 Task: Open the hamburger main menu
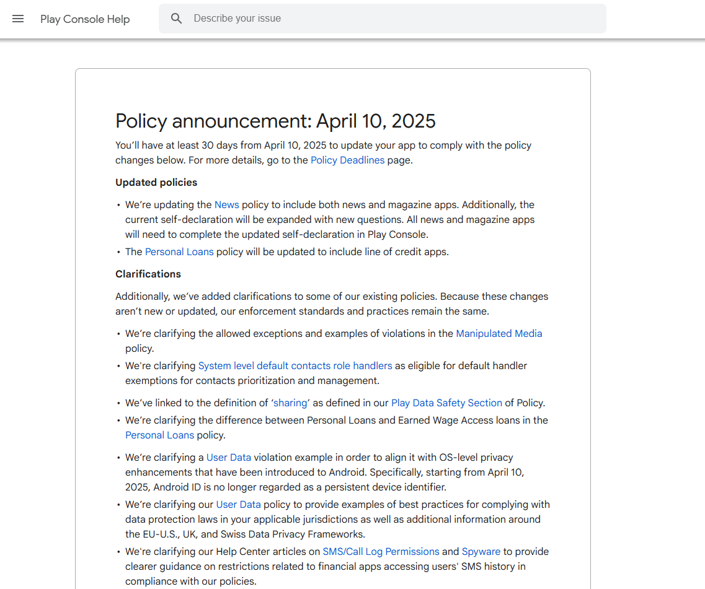pyautogui.click(x=18, y=19)
